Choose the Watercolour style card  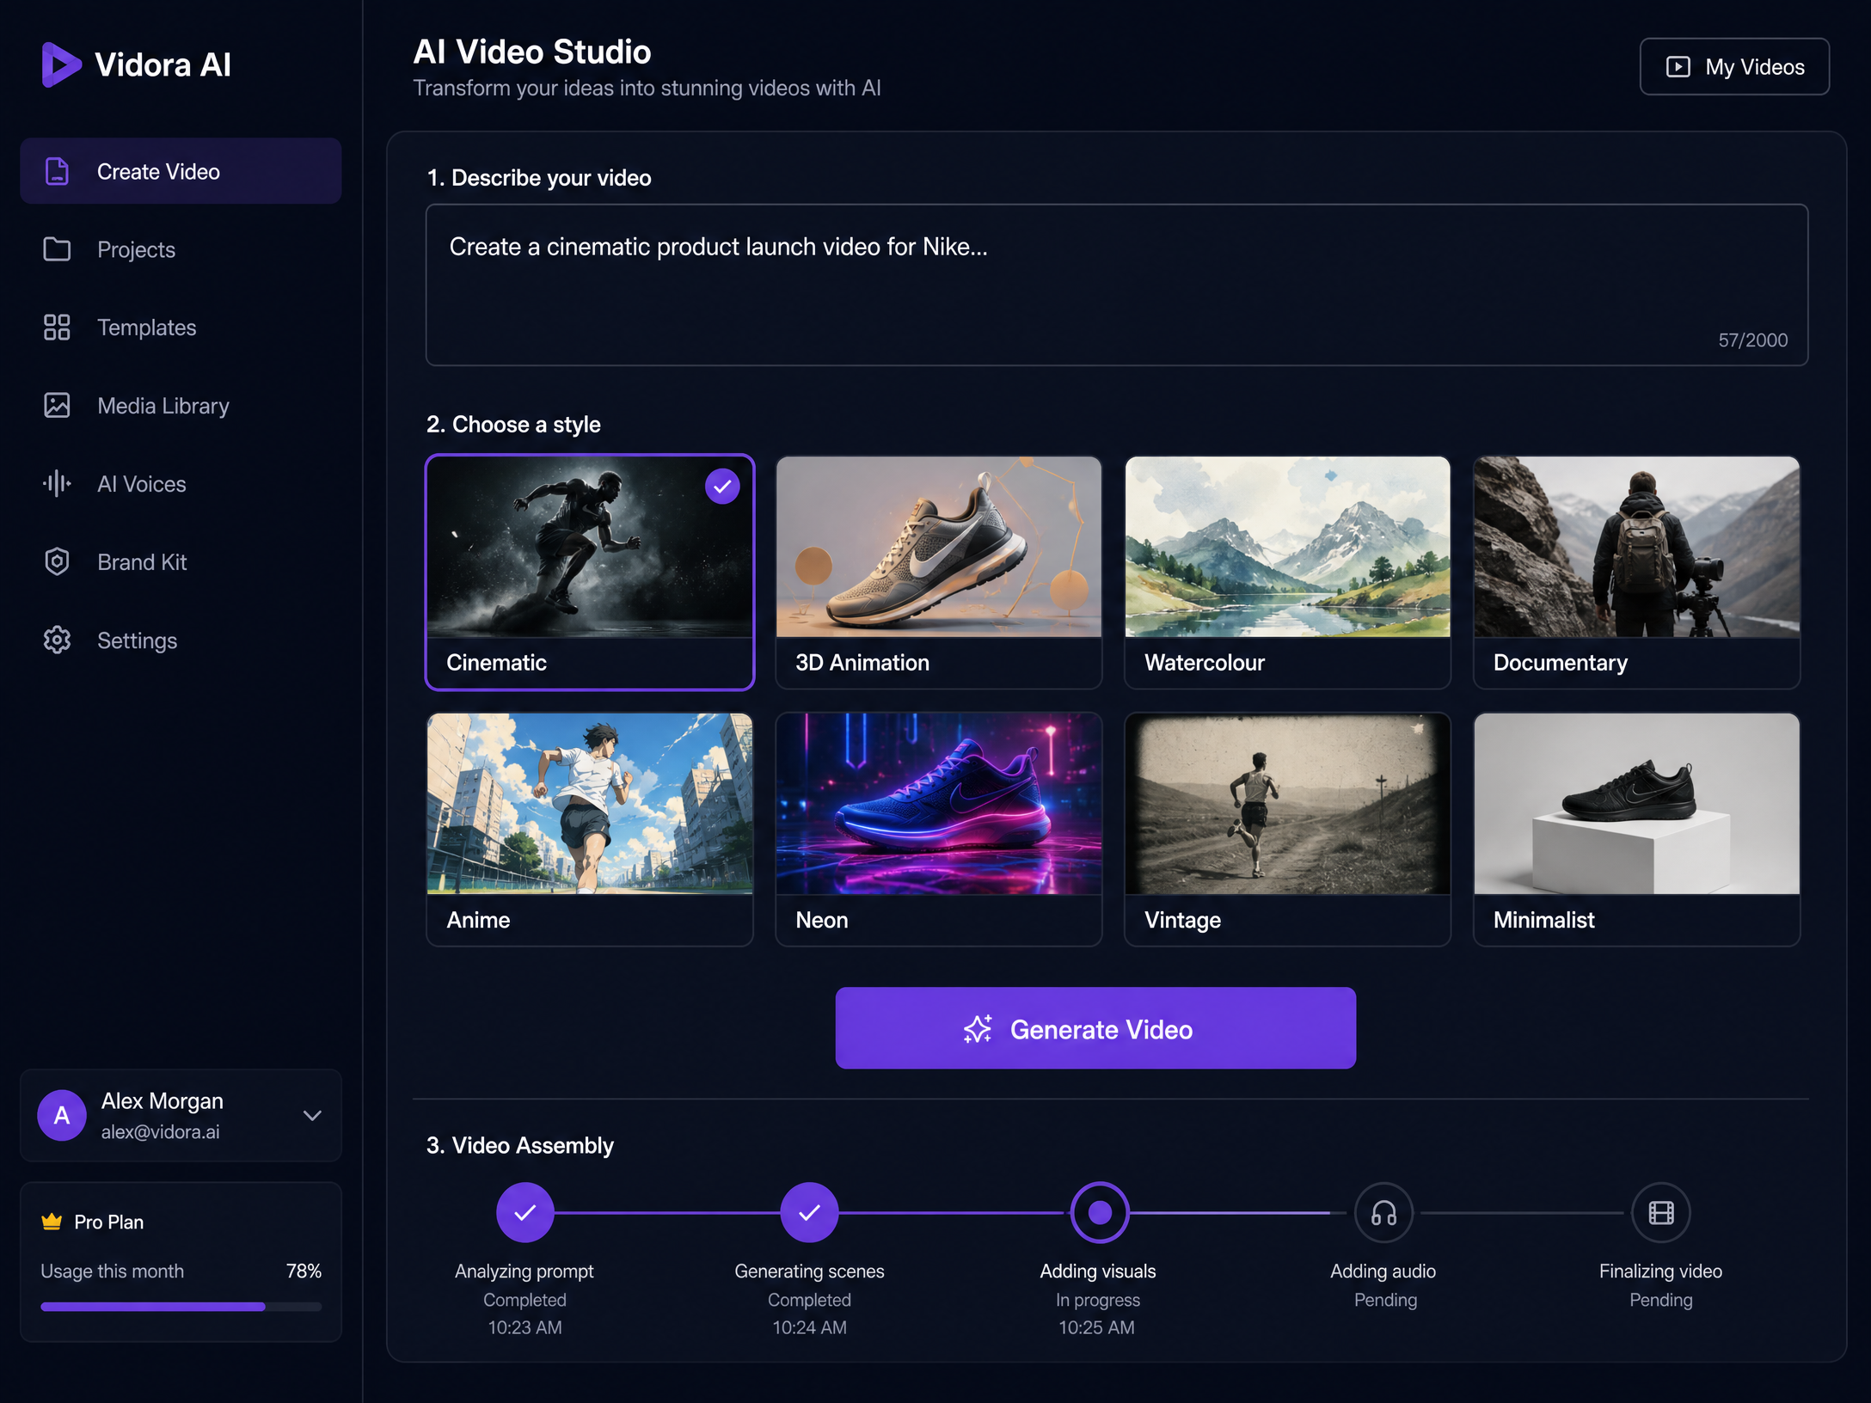[x=1287, y=573]
